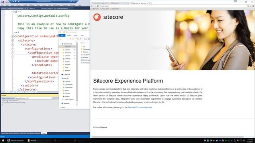Open the Sitecore1 bookmark
Viewport: 255px width, 143px height.
[95, 9]
